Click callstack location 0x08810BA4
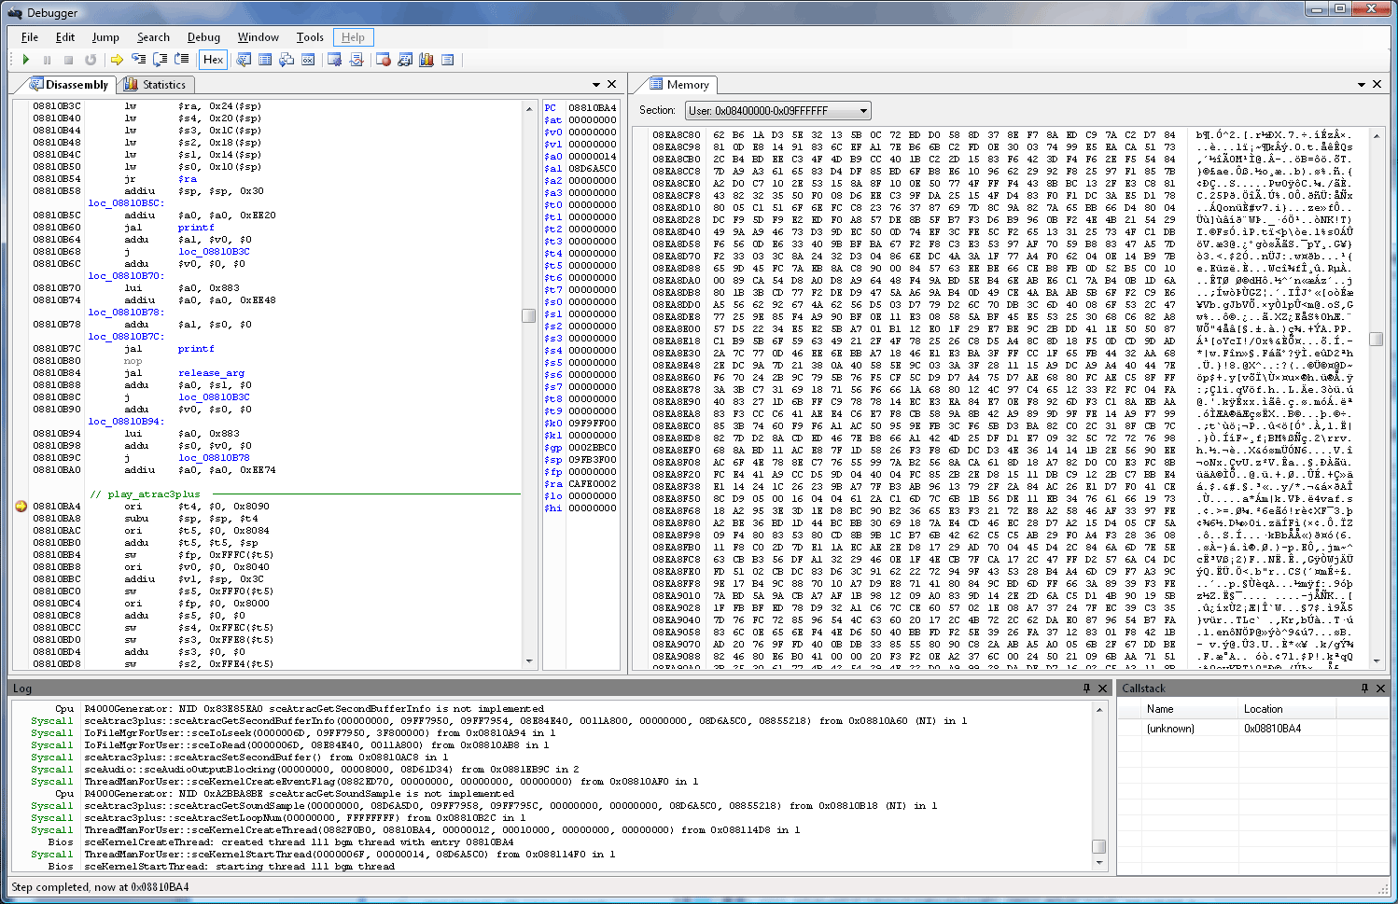Viewport: 1398px width, 904px height. (1272, 729)
